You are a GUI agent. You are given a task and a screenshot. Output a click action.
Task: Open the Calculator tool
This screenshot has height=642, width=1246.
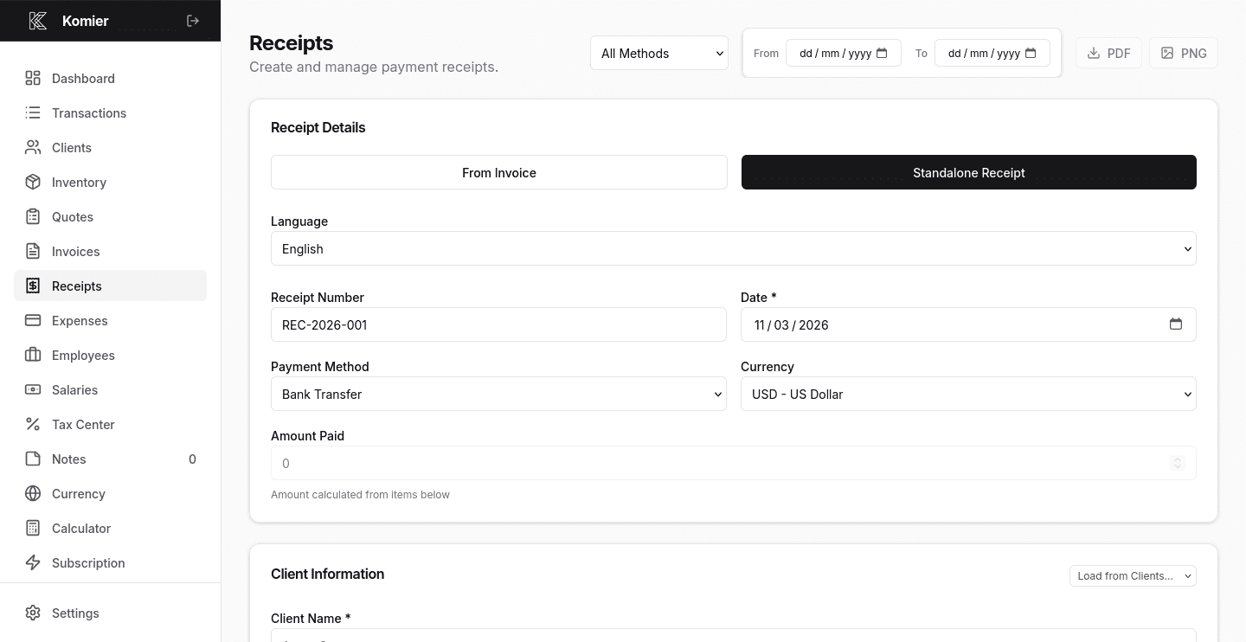click(80, 528)
